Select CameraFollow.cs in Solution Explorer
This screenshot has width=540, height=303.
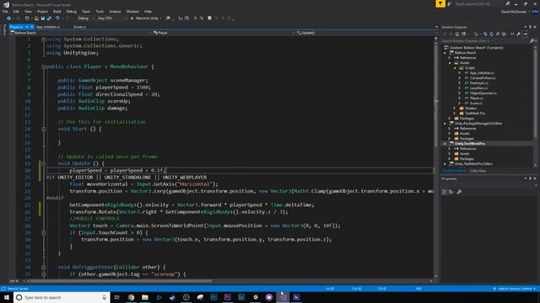click(x=482, y=78)
